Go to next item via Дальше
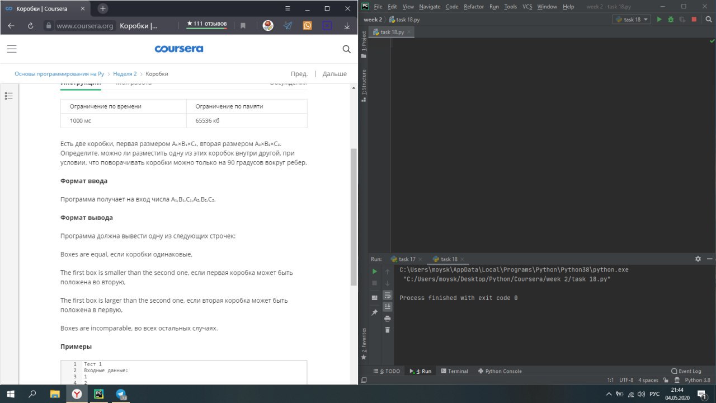Viewport: 716px width, 403px height. point(335,74)
